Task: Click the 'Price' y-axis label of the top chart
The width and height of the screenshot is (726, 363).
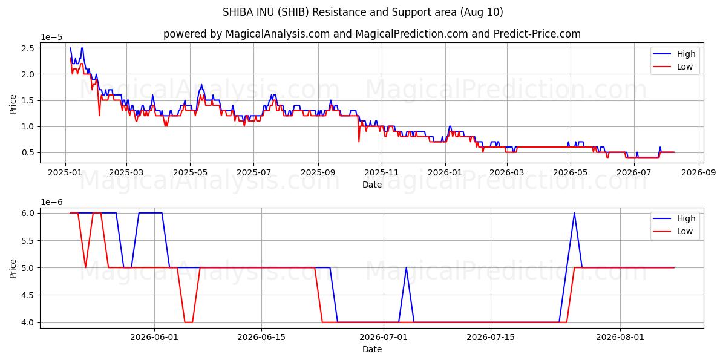Action: pyautogui.click(x=13, y=103)
